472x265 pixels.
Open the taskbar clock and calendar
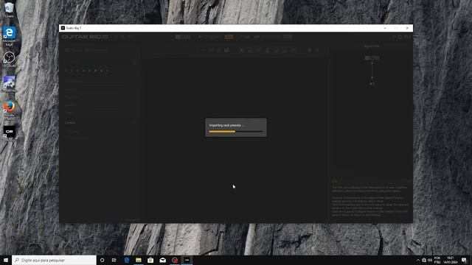[450, 260]
